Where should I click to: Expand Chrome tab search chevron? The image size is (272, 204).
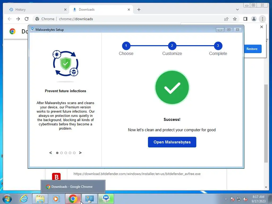click(237, 10)
